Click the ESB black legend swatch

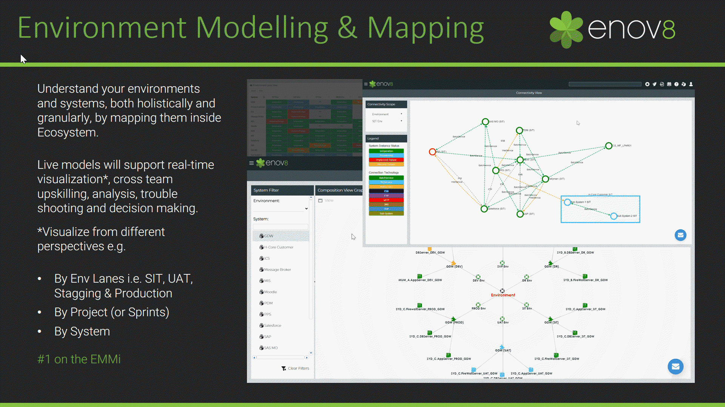click(386, 191)
